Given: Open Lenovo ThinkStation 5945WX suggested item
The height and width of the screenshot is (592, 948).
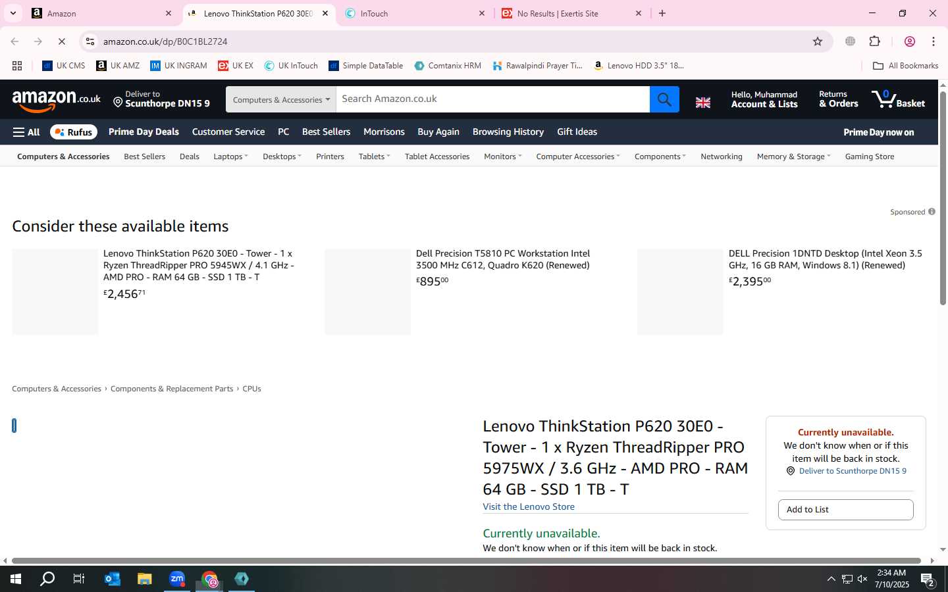Looking at the screenshot, I should (x=199, y=265).
